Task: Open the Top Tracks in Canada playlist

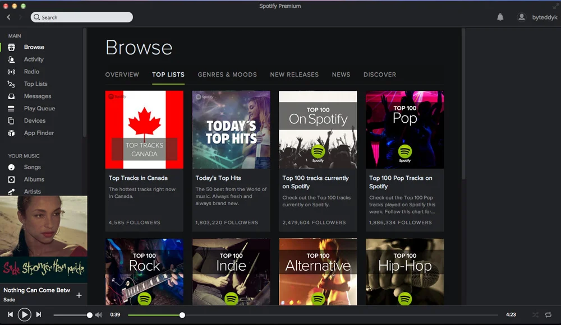Action: [x=144, y=129]
